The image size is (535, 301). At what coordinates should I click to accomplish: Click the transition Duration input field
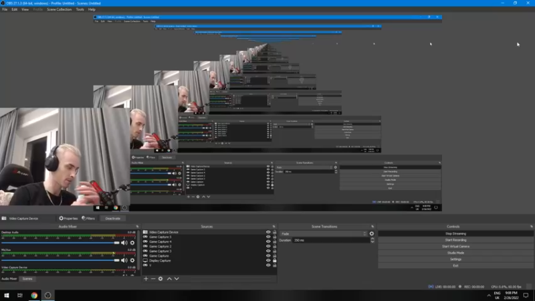click(331, 240)
